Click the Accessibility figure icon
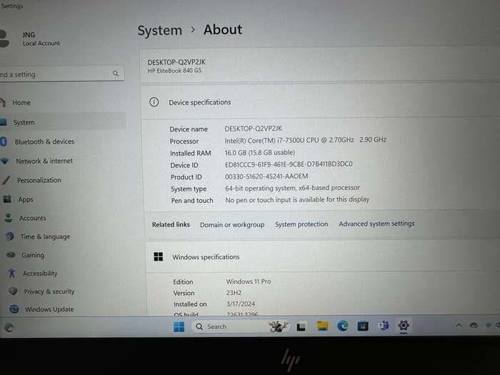Viewport: 500px width, 375px height. tap(12, 273)
